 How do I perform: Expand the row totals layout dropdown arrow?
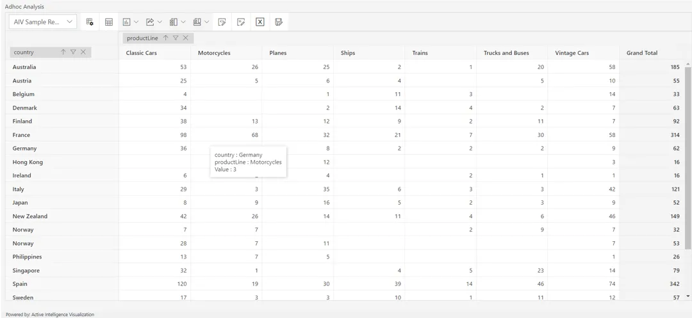(x=206, y=22)
